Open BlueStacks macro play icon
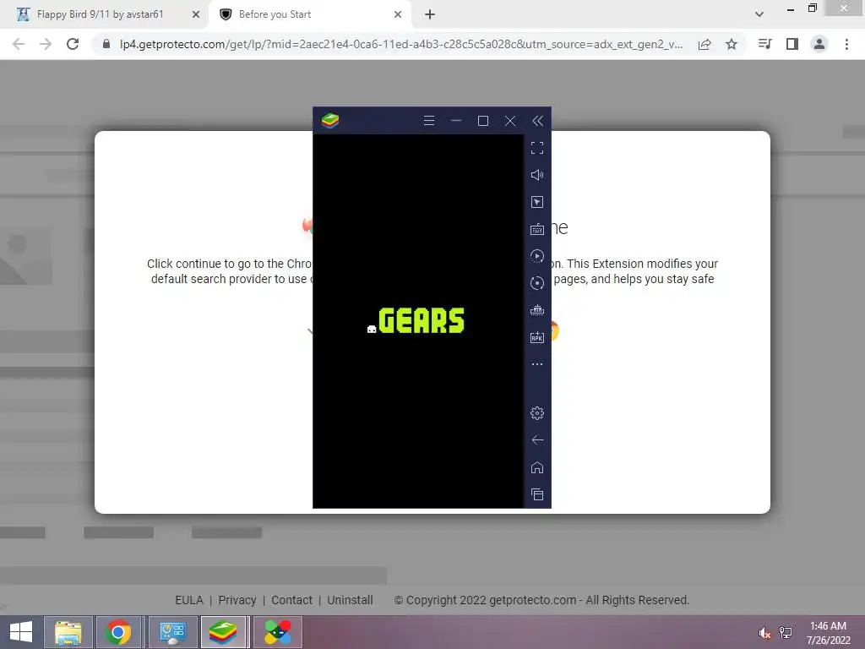Viewport: 865px width, 649px height. [537, 256]
